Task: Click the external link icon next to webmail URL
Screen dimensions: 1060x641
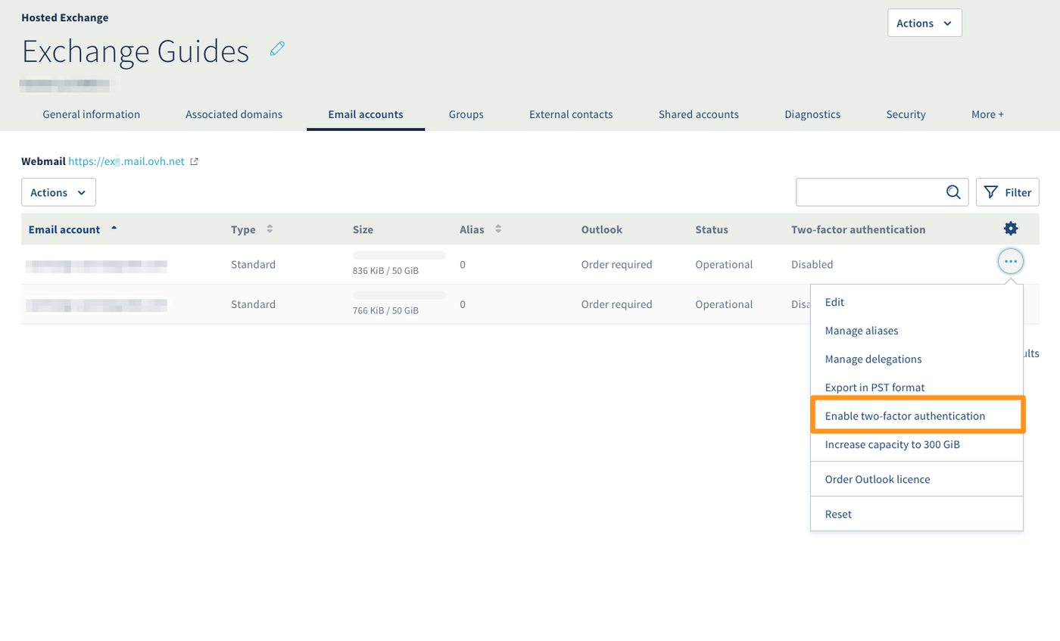Action: (x=195, y=161)
